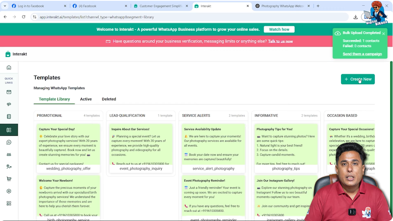
Task: Click the LEAD QUALIFICATION category heading
Action: click(x=127, y=116)
